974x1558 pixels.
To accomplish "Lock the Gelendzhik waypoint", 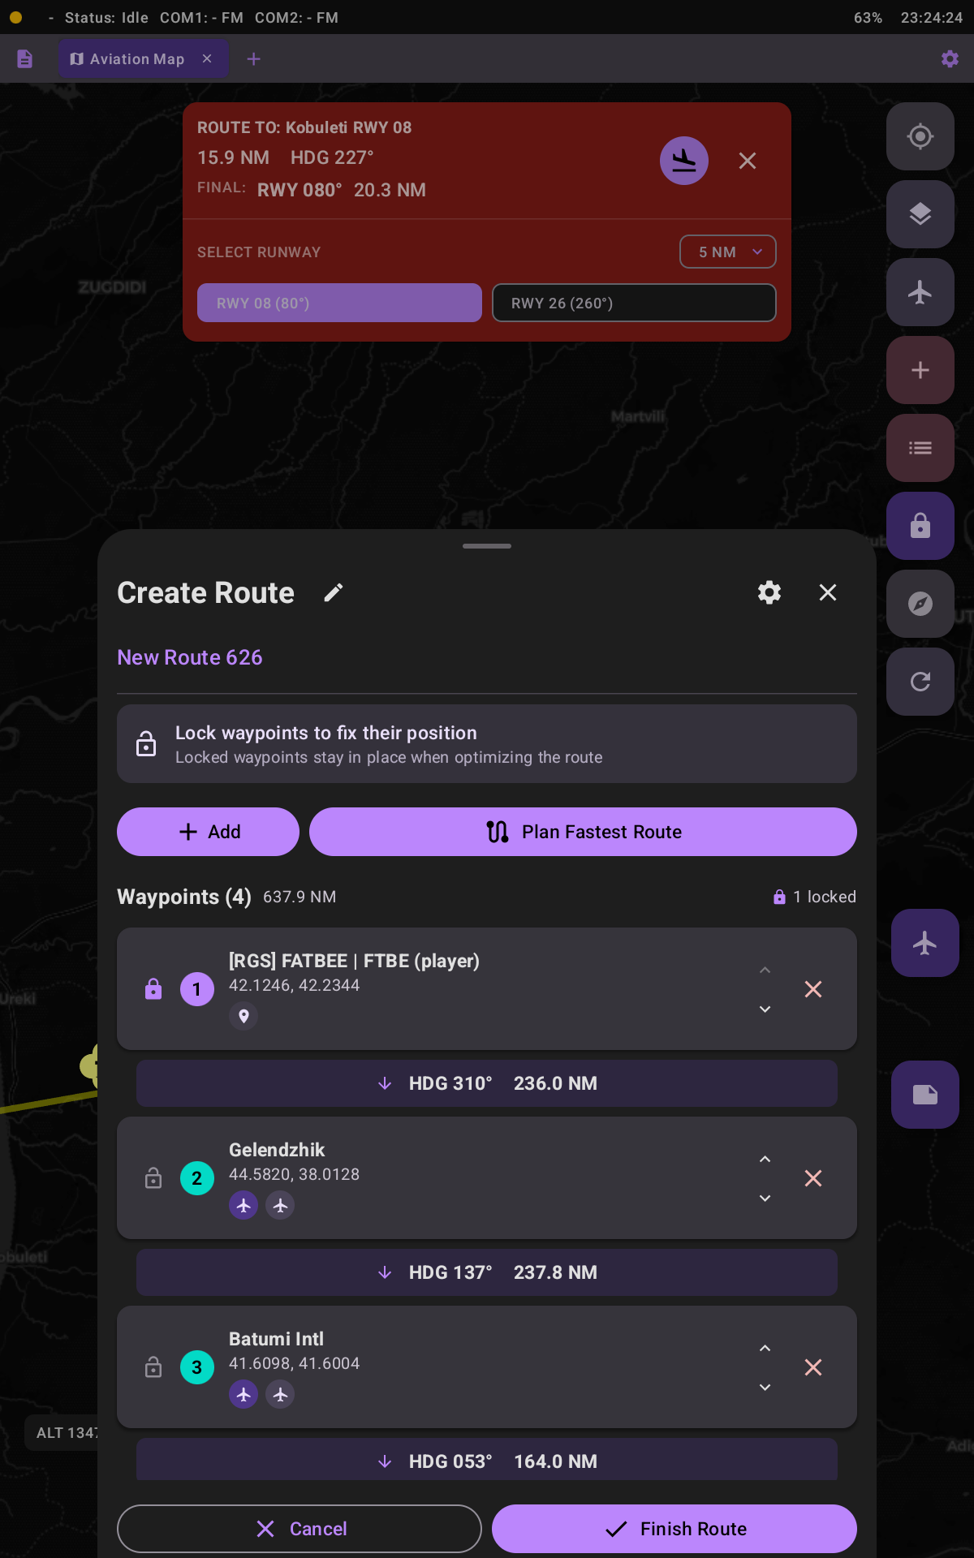I will tap(153, 1178).
